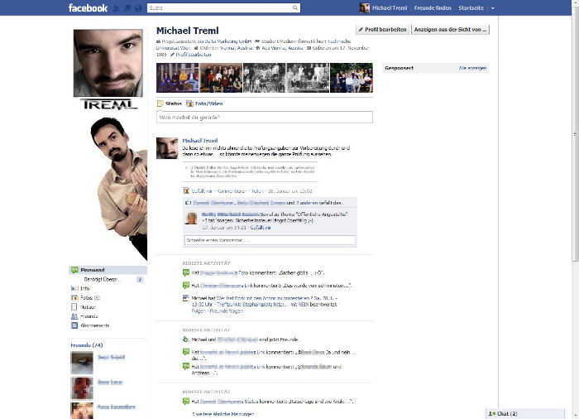Viewport: 579px width, 419px height.
Task: Open fourth black-and-white photo thumbnail
Action: click(x=308, y=78)
